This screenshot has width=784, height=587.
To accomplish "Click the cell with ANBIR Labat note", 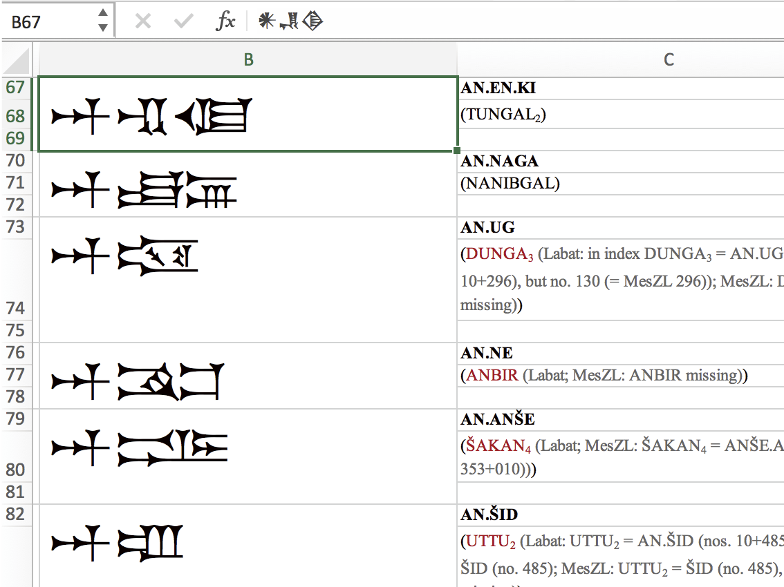I will click(621, 375).
